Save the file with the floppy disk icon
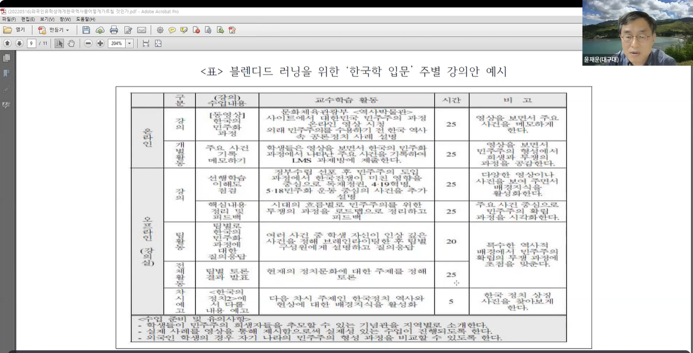This screenshot has height=353, width=693. (x=86, y=30)
